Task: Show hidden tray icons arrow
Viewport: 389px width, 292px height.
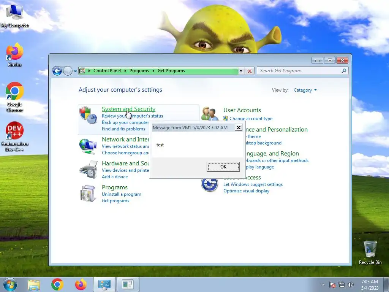Action: (x=323, y=285)
